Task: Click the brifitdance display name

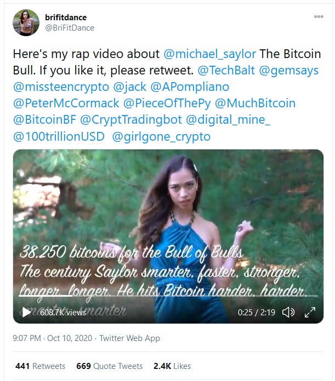Action: (66, 18)
